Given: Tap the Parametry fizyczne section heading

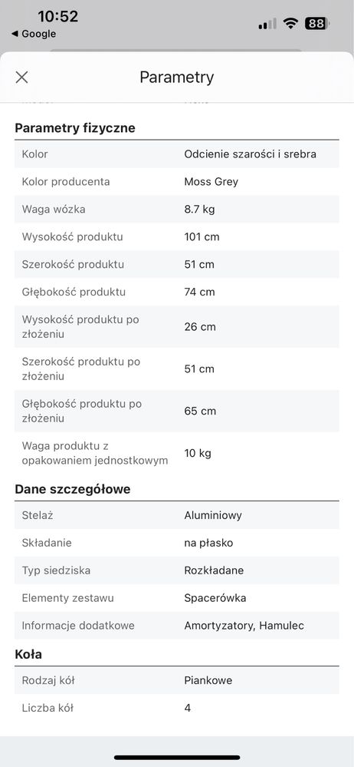Looking at the screenshot, I should tap(75, 128).
